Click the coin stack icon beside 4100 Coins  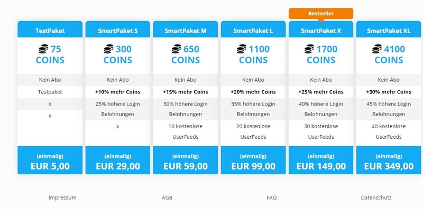click(377, 49)
